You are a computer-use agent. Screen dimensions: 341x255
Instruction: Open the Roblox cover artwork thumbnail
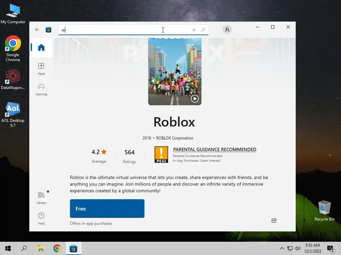point(174,72)
